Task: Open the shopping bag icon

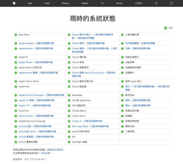Action: (x=171, y=3)
